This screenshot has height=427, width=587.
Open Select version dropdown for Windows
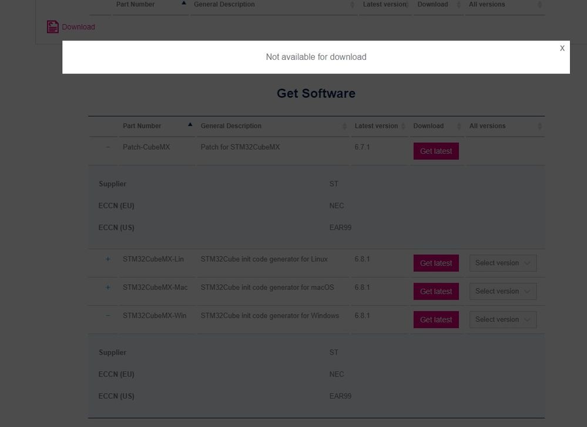click(x=503, y=320)
